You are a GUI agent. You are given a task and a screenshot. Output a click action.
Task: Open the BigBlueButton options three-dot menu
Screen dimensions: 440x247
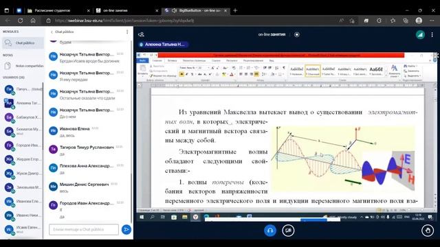tap(432, 35)
